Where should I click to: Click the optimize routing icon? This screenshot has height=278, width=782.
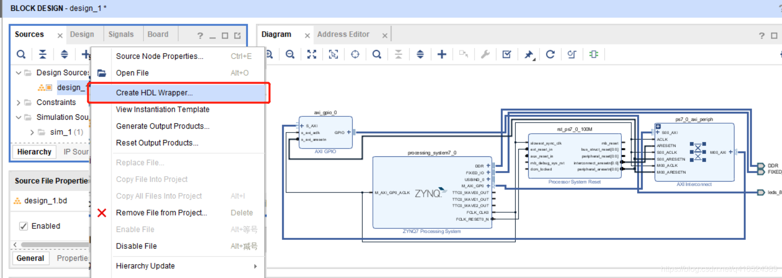572,54
